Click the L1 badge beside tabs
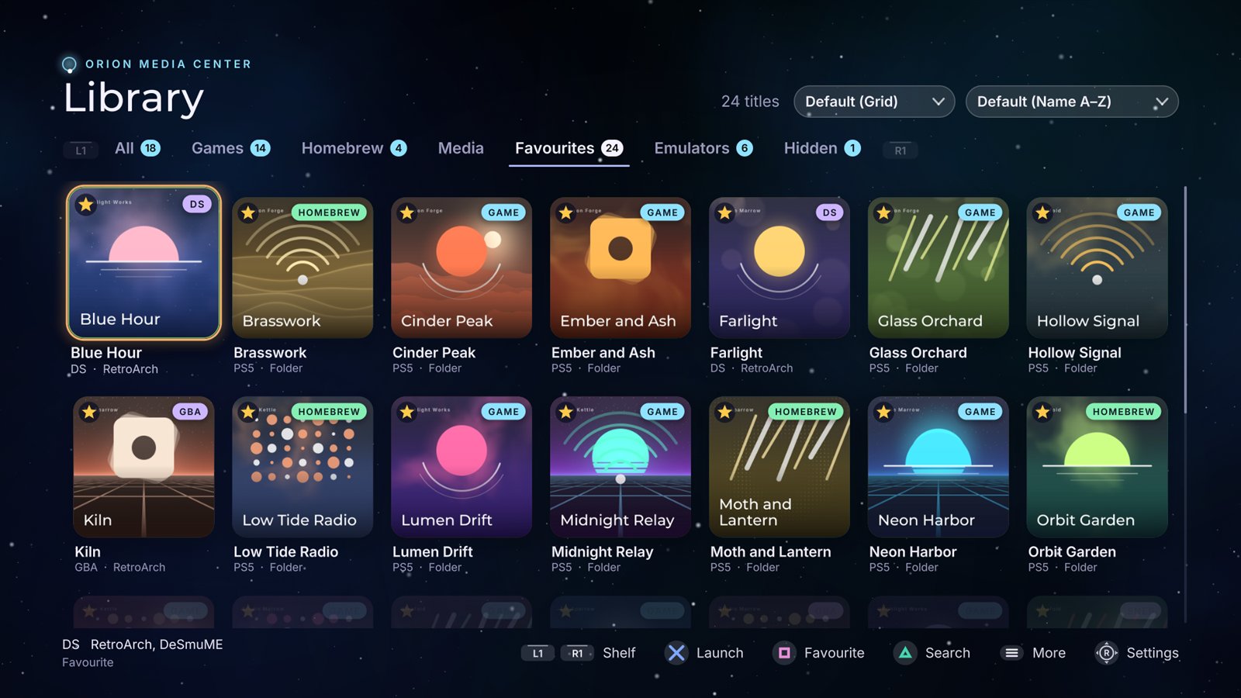 point(81,150)
